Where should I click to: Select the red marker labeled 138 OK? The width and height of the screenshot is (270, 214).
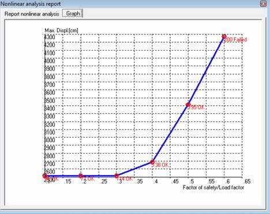152,162
